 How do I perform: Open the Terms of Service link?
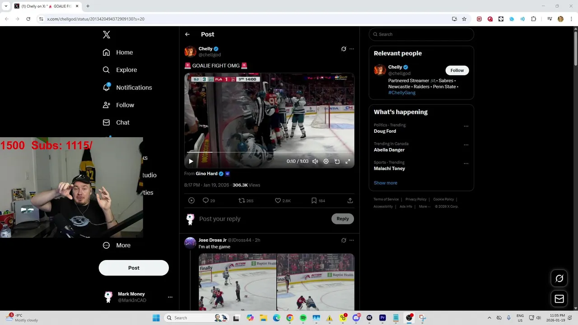coord(386,199)
